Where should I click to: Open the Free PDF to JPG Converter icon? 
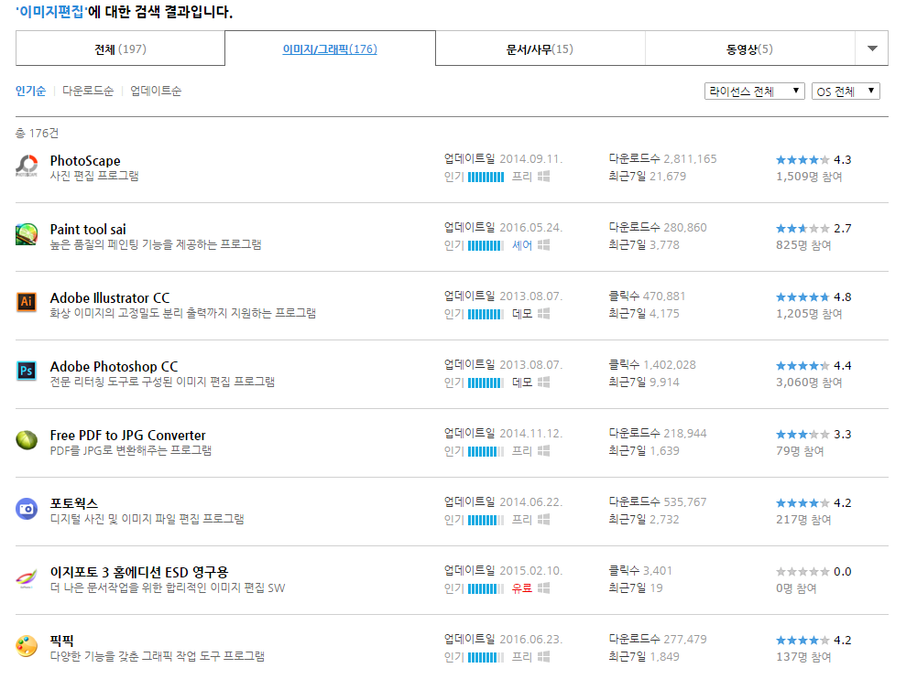point(27,439)
